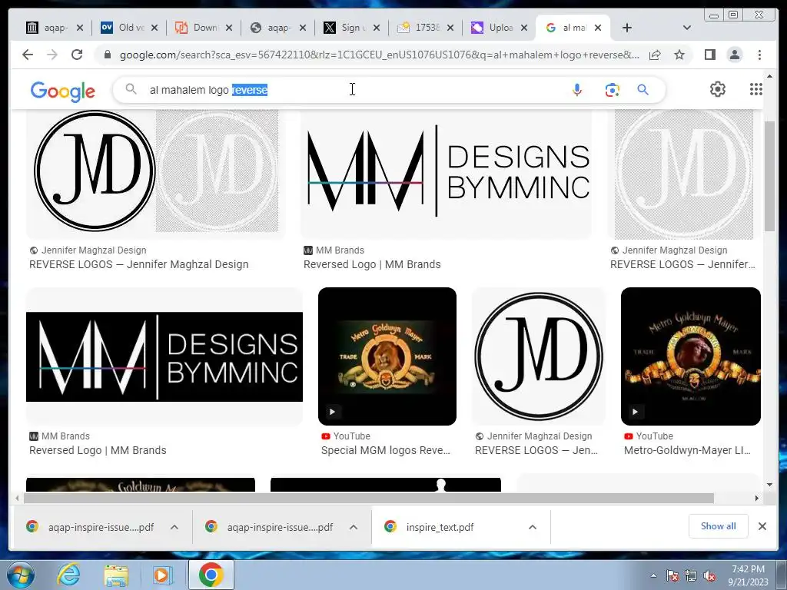Click the scrollbar down arrow
787x590 pixels.
pyautogui.click(x=770, y=485)
